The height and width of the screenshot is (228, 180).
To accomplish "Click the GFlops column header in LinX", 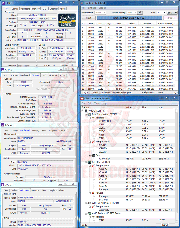I will (x=132, y=24).
